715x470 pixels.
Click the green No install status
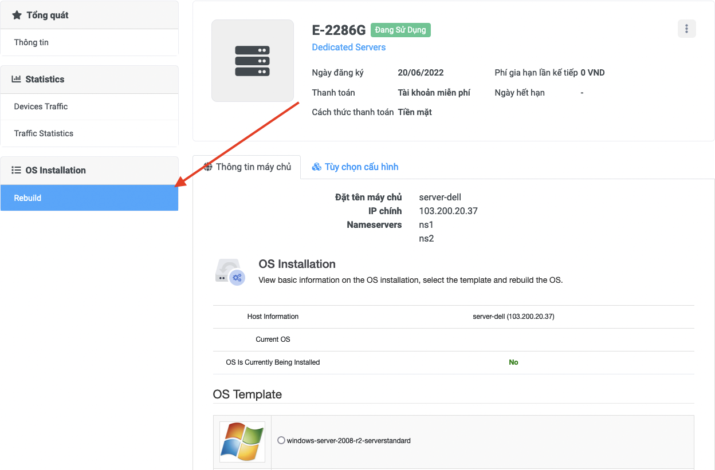tap(513, 362)
